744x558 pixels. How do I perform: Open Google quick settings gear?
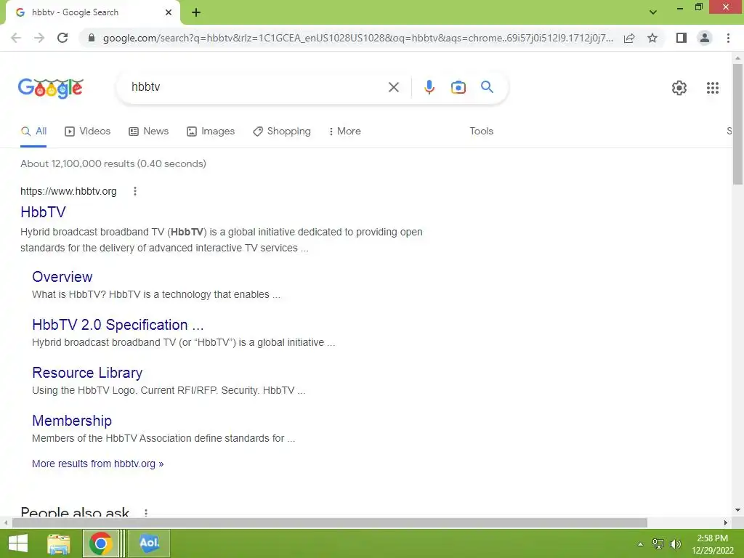point(679,88)
